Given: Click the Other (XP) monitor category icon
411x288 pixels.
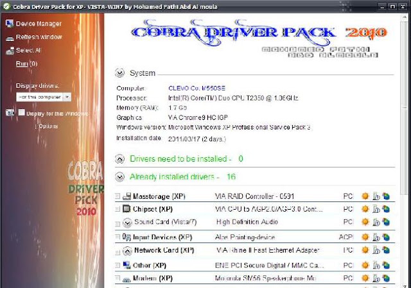Looking at the screenshot, I should pyautogui.click(x=127, y=265).
